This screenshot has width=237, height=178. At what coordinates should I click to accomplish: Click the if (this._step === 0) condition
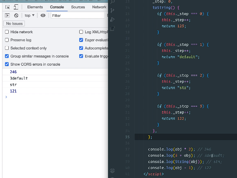pyautogui.click(x=183, y=14)
